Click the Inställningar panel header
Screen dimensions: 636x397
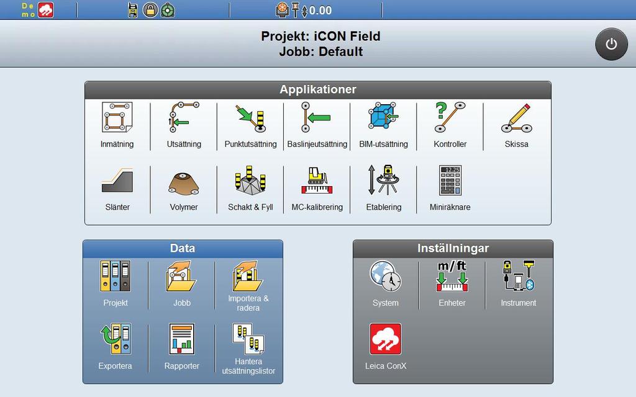point(453,248)
